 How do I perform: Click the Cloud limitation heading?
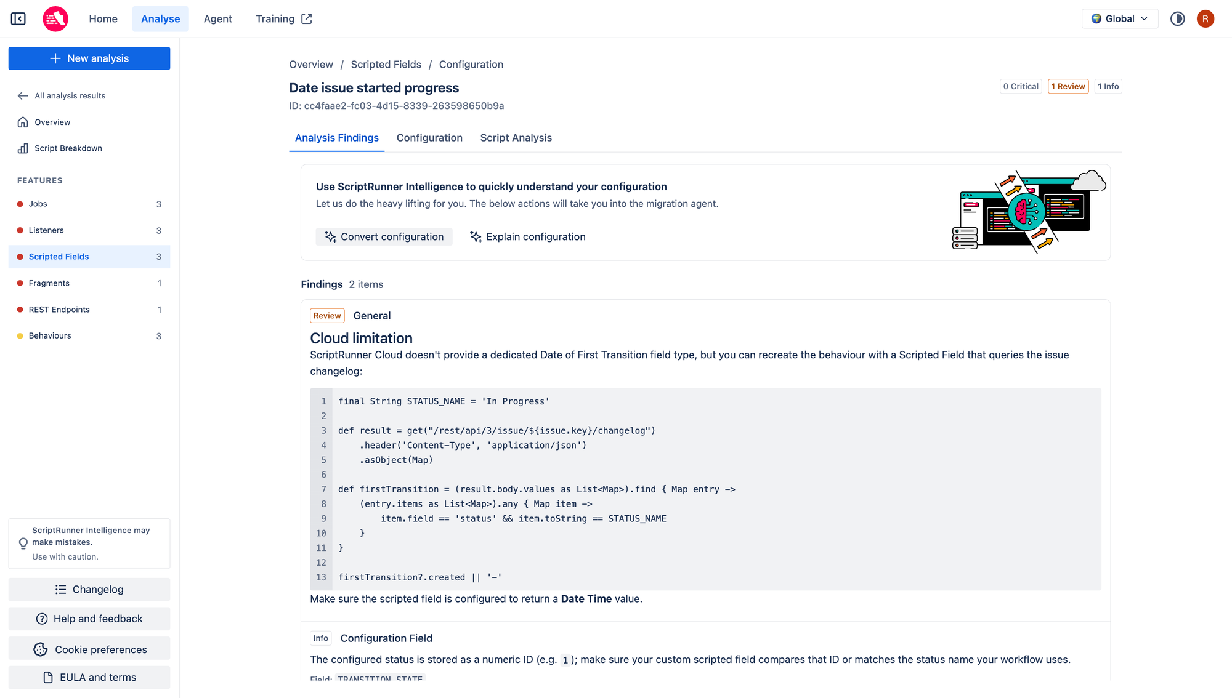coord(362,339)
